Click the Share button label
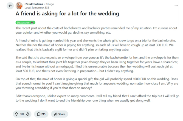This screenshot has height=121, width=183. (62, 114)
